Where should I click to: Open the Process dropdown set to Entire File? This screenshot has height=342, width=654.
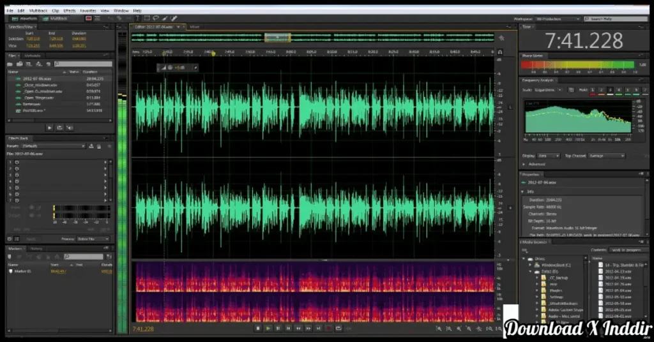tap(93, 239)
